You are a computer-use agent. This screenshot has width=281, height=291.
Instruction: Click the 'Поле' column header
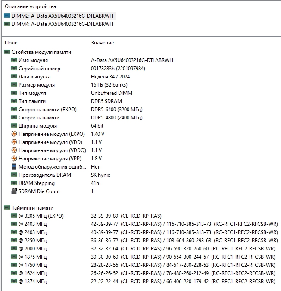11,43
